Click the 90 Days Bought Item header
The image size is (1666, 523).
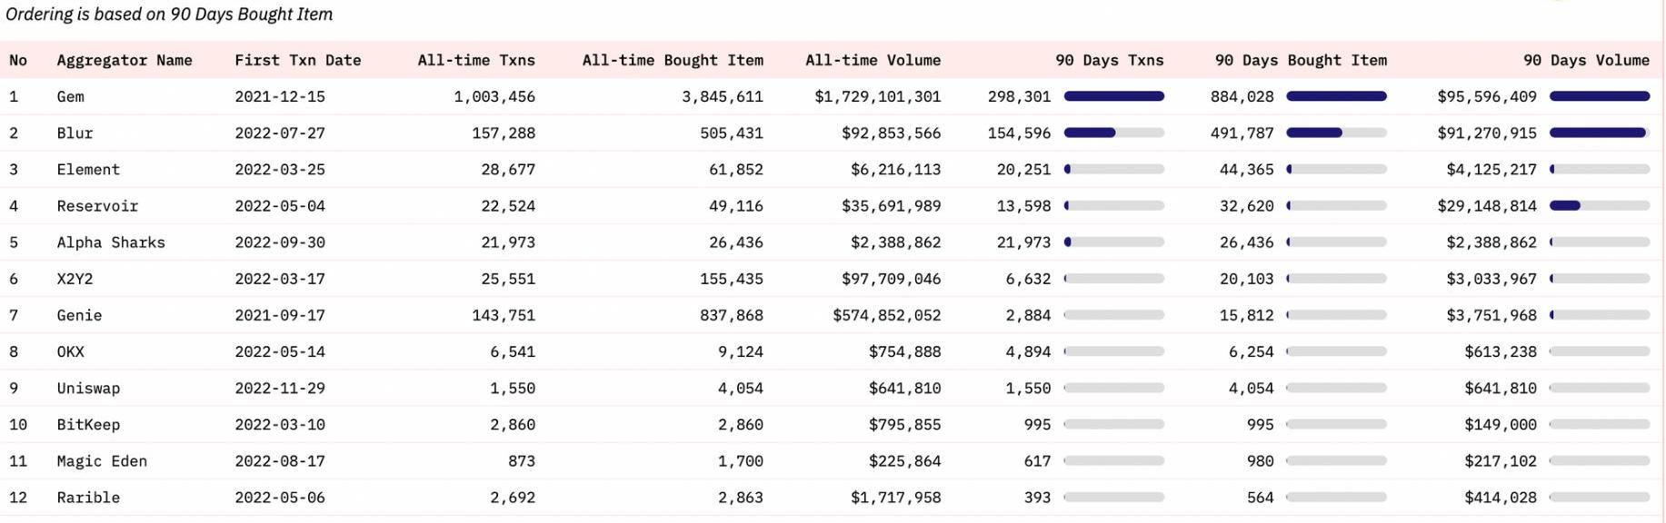[1300, 60]
